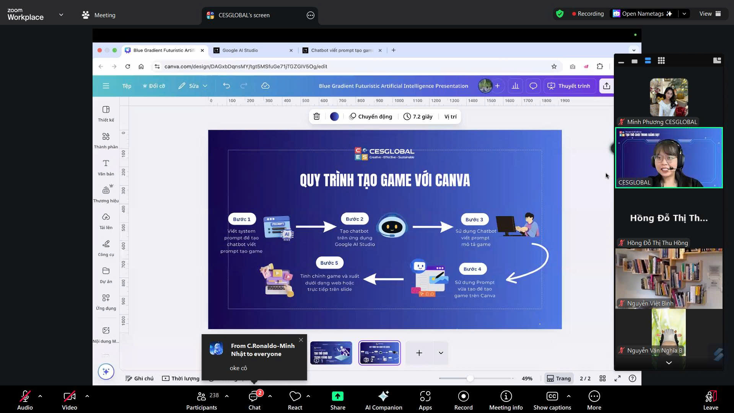Open Dự án projects panel
This screenshot has height=413, width=734.
pos(106,275)
